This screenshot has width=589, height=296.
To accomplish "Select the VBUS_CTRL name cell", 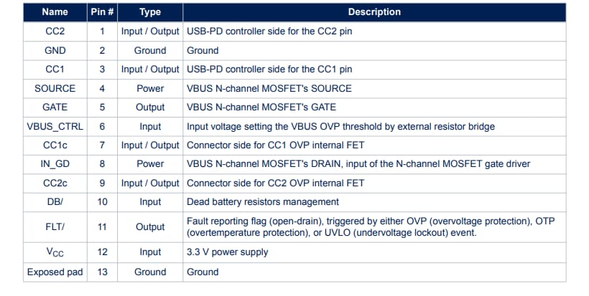I will [55, 127].
